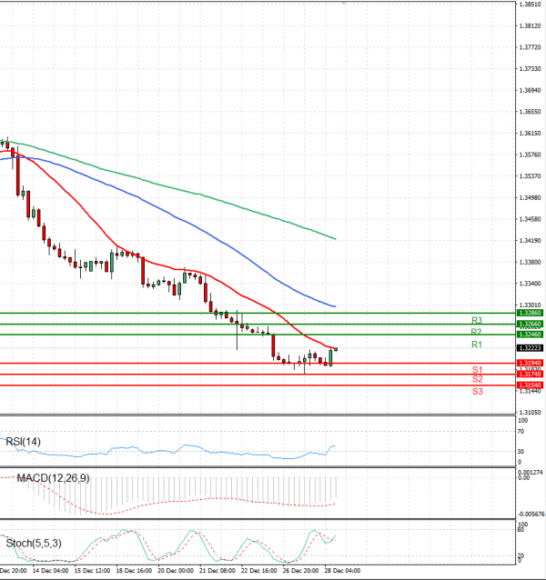Viewport: 546px width, 580px height.
Task: Click the 26 Dec 20:00 time label
Action: click(x=300, y=571)
